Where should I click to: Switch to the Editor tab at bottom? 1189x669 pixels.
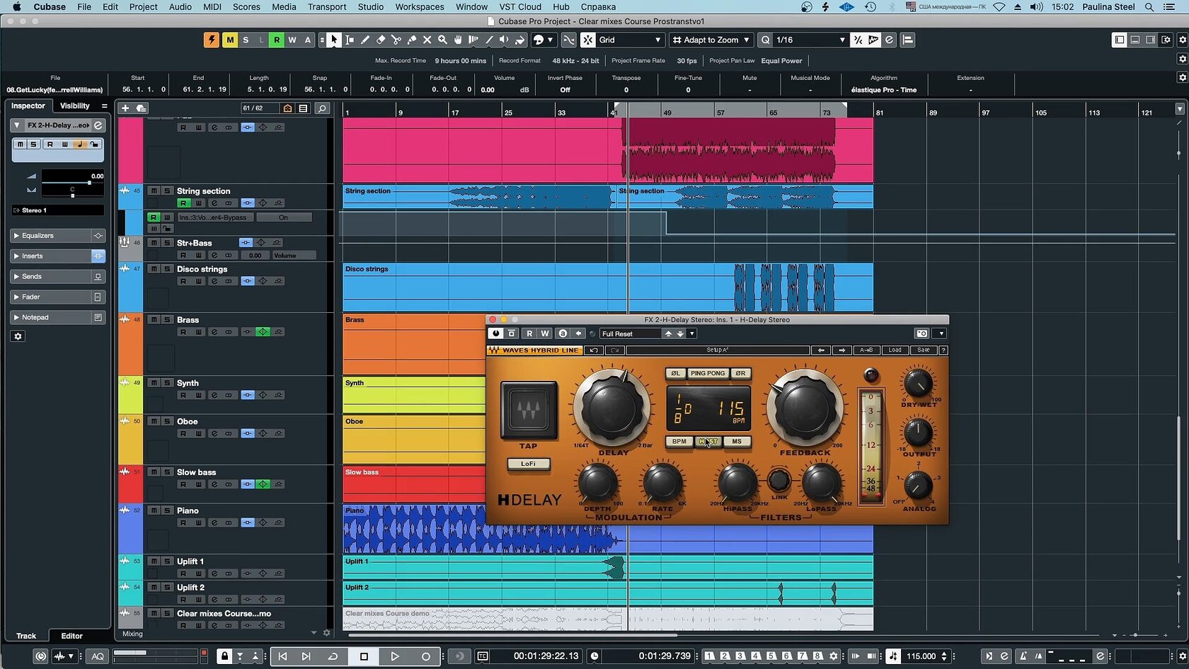pos(71,636)
